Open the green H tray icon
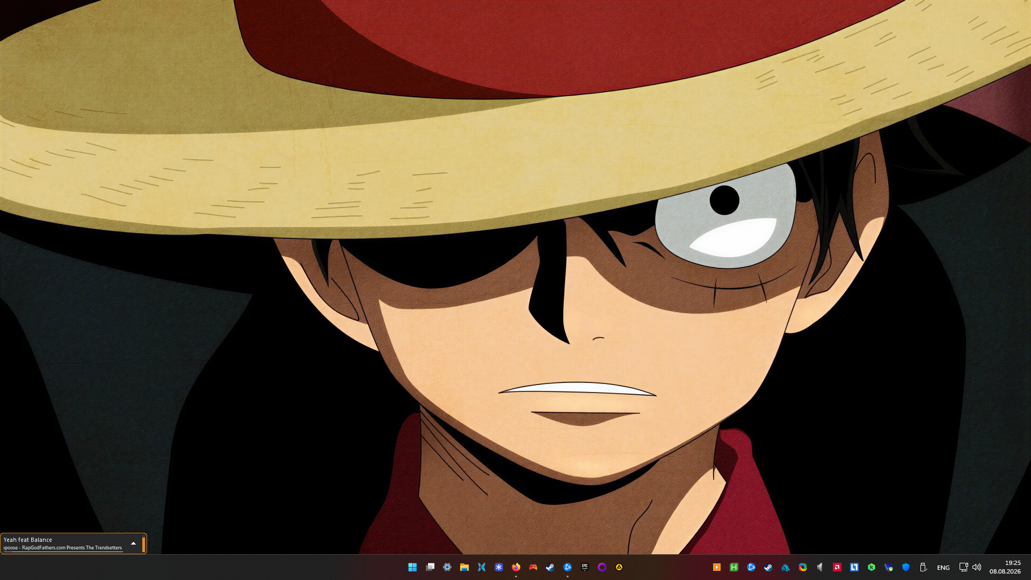Viewport: 1031px width, 580px height. coord(734,567)
